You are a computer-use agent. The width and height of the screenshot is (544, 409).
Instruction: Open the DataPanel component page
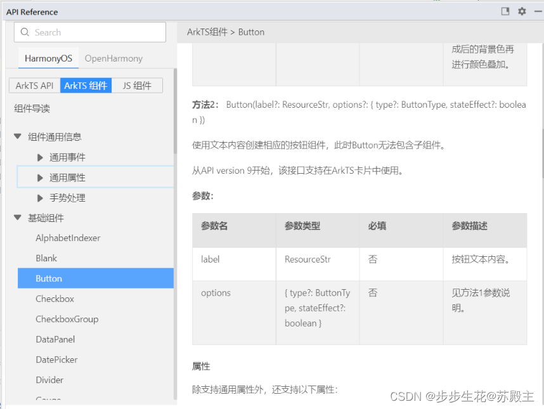tap(55, 339)
